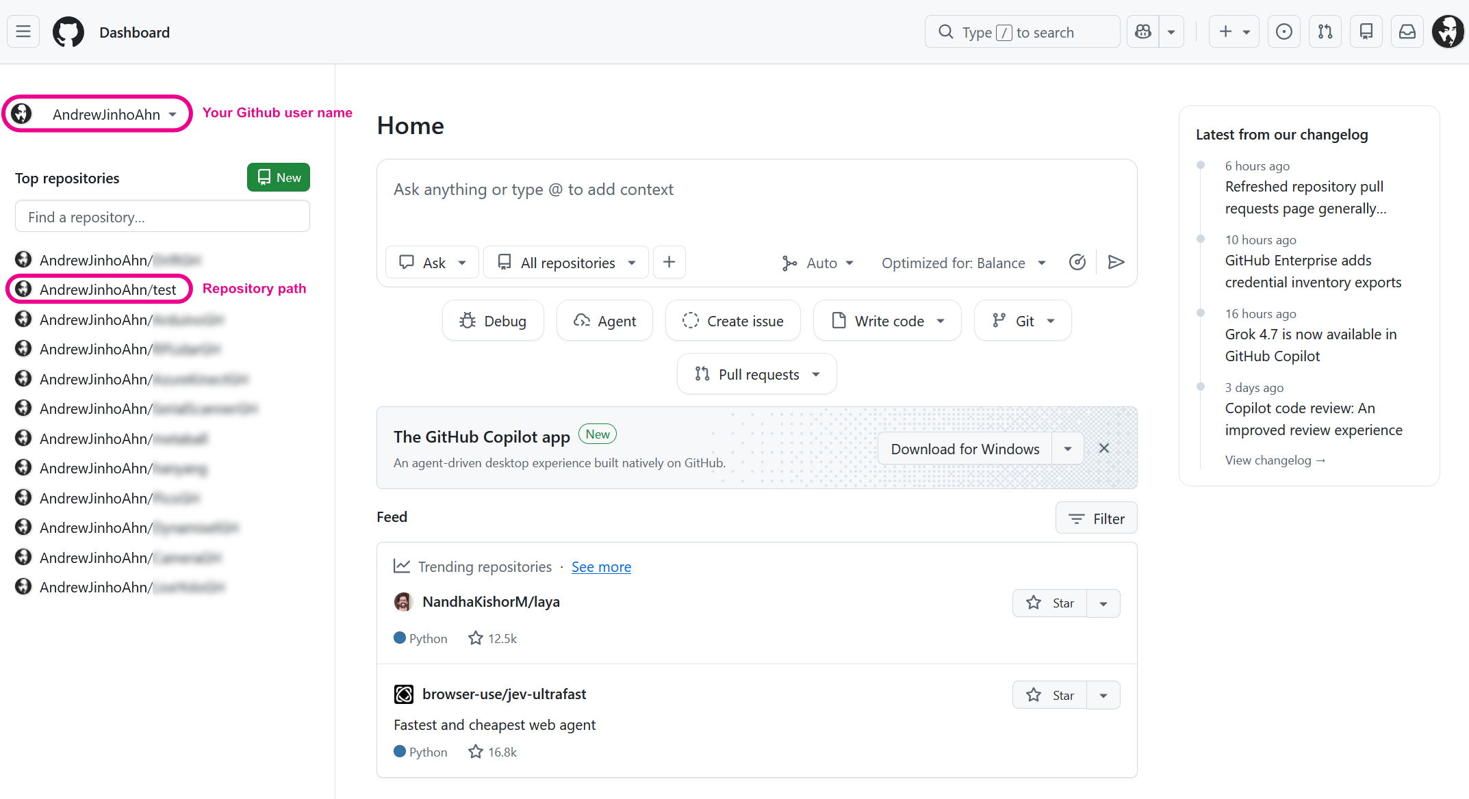This screenshot has width=1469, height=799.
Task: Open the AndrewJinhoAhn/test repository
Action: click(x=107, y=289)
